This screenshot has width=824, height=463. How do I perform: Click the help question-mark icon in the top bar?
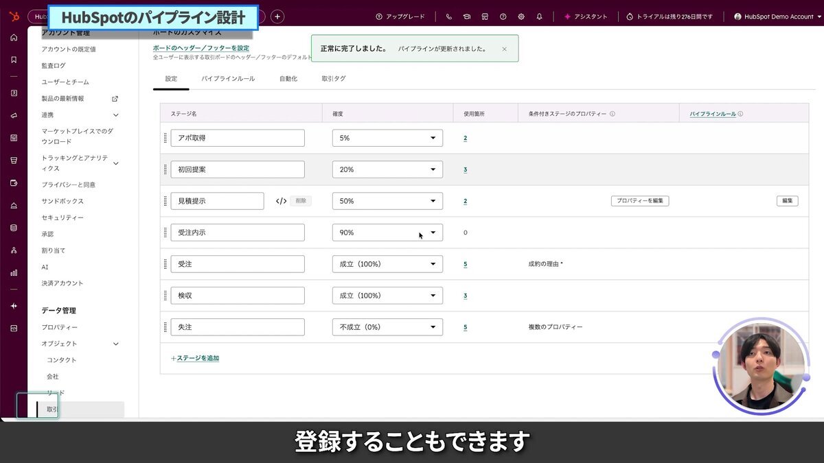pyautogui.click(x=503, y=16)
